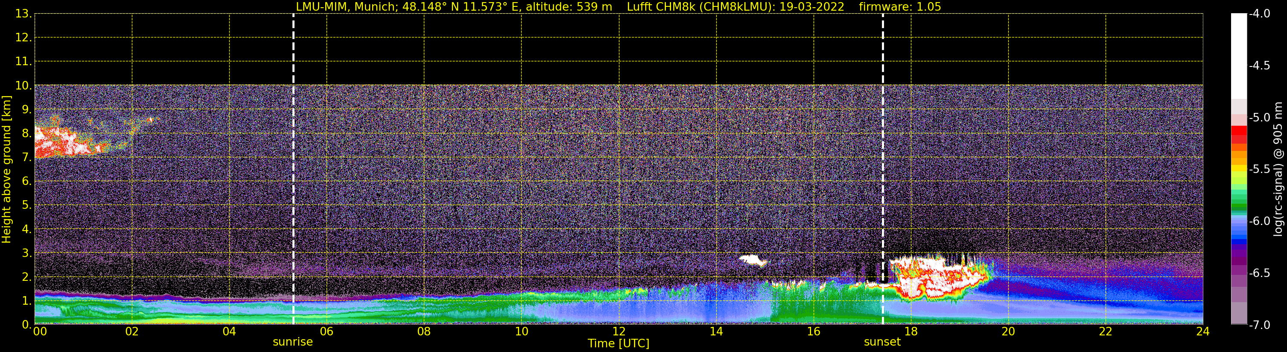Click the "20" time axis tick label
1287x352 pixels.
(x=1008, y=332)
